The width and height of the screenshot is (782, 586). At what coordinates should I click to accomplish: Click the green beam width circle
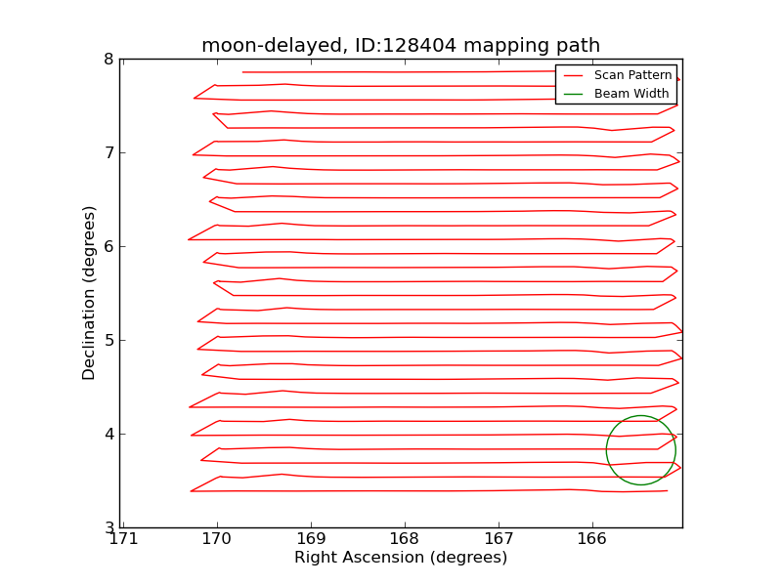pos(641,450)
